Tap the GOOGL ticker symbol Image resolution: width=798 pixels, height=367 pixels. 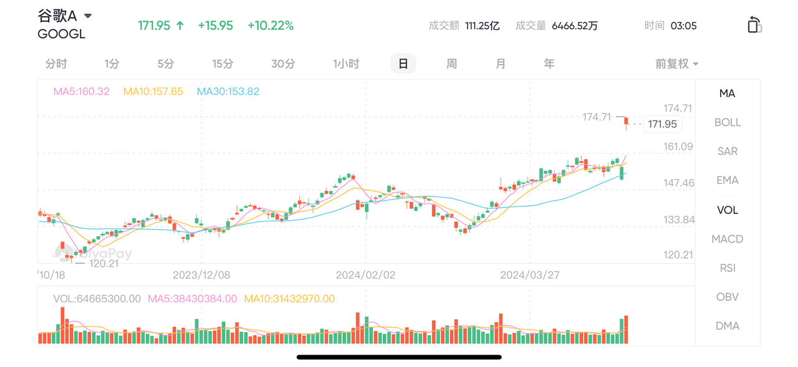(62, 34)
